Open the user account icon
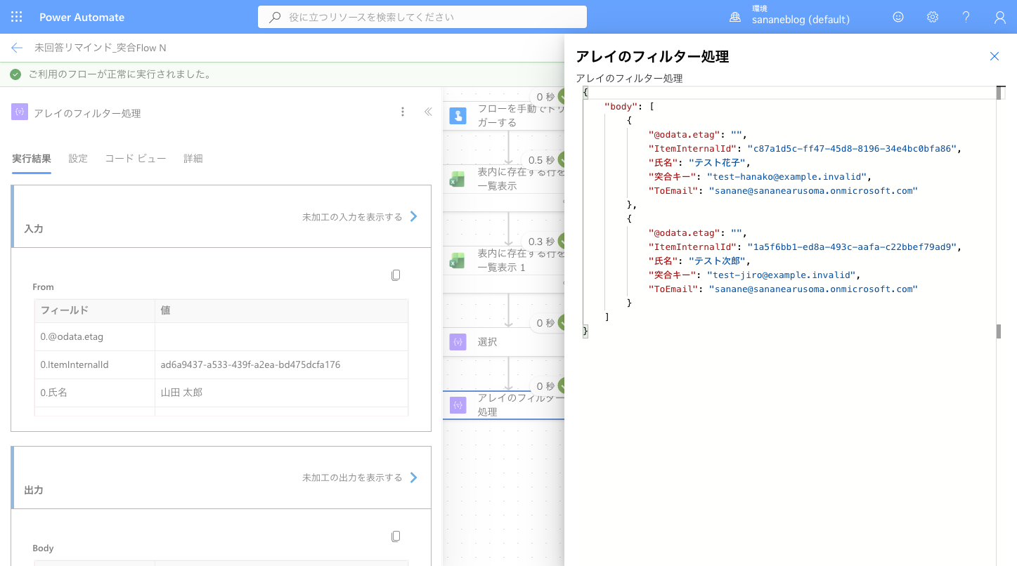1017x566 pixels. tap(1000, 18)
